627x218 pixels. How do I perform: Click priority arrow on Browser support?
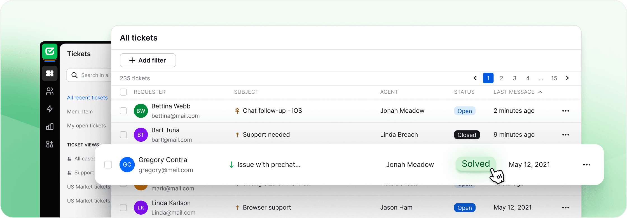[237, 208]
